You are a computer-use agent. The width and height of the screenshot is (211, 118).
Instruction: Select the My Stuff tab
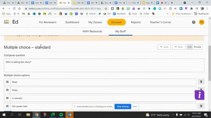point(120,31)
